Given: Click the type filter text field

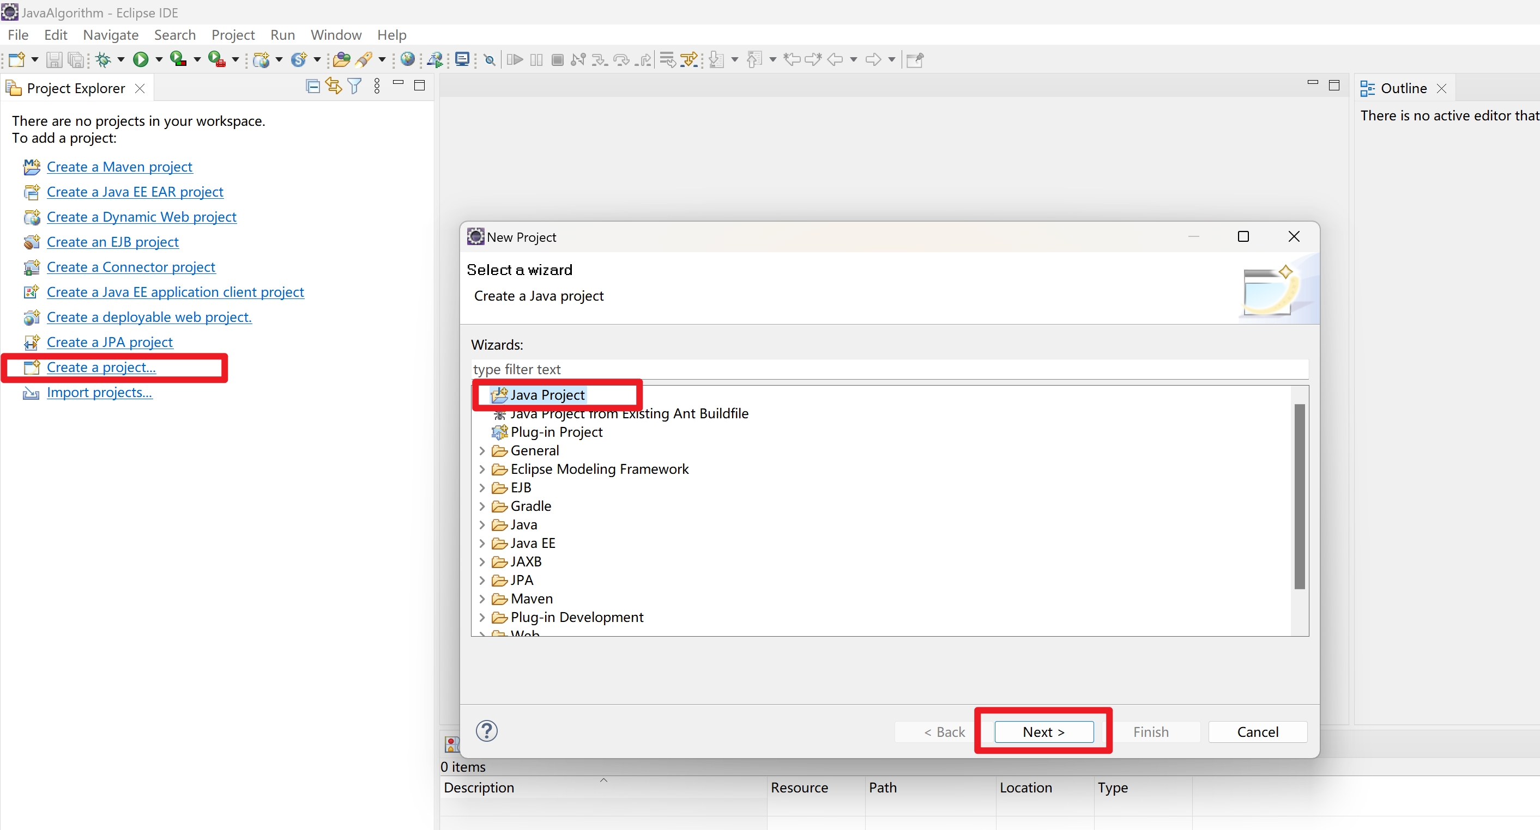Looking at the screenshot, I should [x=889, y=369].
